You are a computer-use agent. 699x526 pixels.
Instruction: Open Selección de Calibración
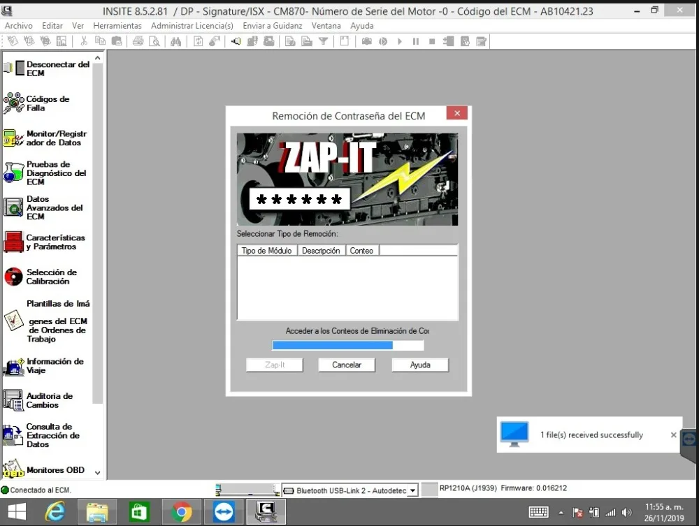click(x=41, y=277)
